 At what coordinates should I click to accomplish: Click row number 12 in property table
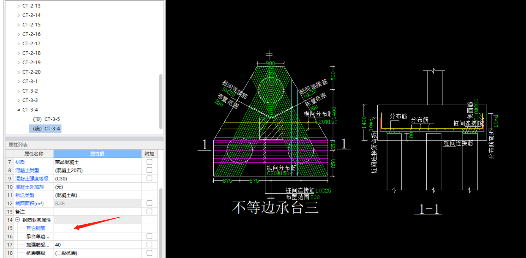[x=9, y=204]
